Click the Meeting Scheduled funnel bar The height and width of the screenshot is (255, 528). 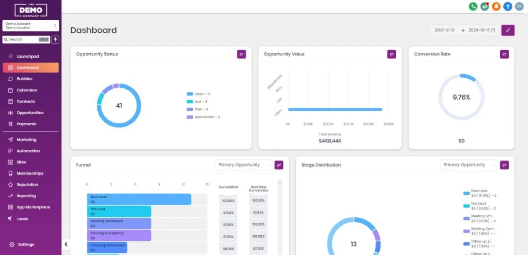pos(119,223)
